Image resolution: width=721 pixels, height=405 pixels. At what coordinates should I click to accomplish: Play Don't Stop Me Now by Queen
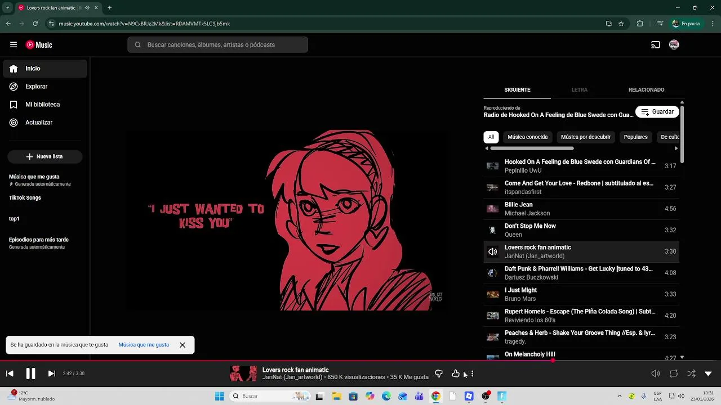581,230
